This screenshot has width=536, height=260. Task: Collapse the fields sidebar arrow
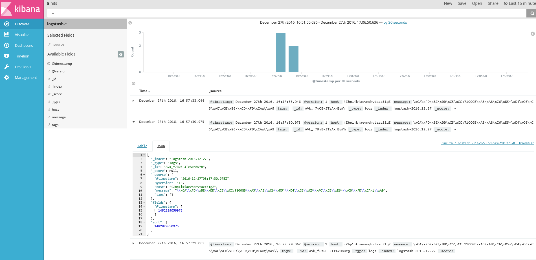pos(130,23)
